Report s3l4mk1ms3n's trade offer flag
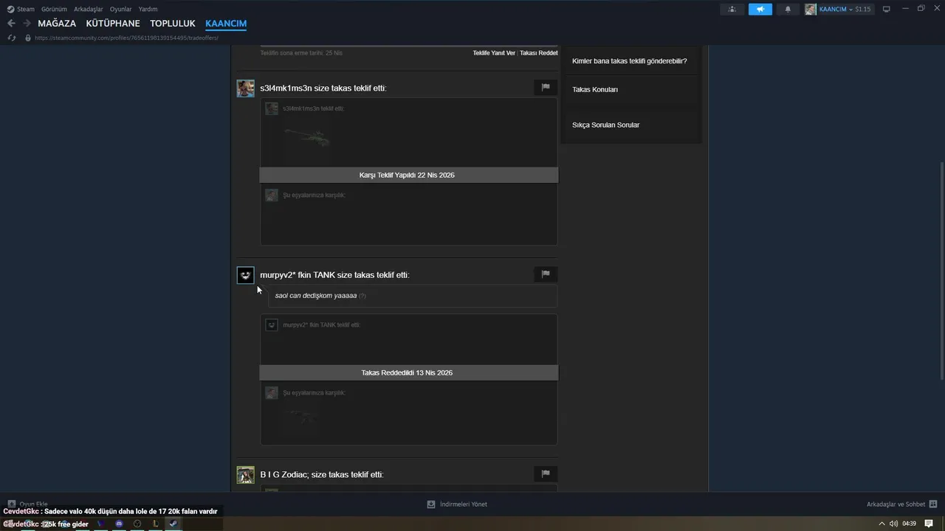This screenshot has height=531, width=945. coord(546,87)
